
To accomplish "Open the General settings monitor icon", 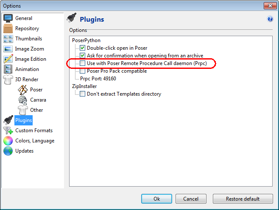I will 8,18.
